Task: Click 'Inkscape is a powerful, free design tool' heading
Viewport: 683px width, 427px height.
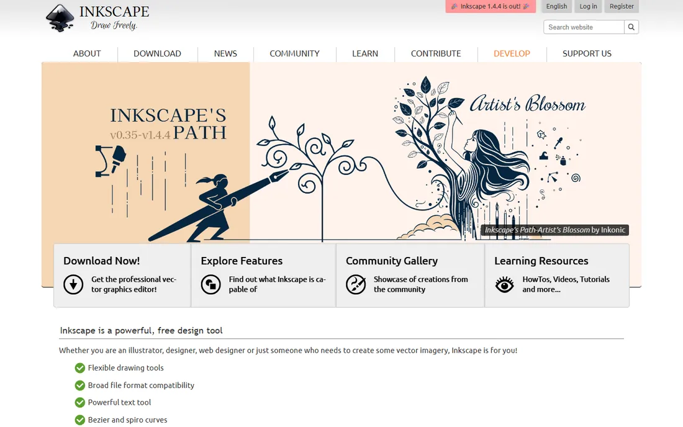Action: click(x=141, y=330)
